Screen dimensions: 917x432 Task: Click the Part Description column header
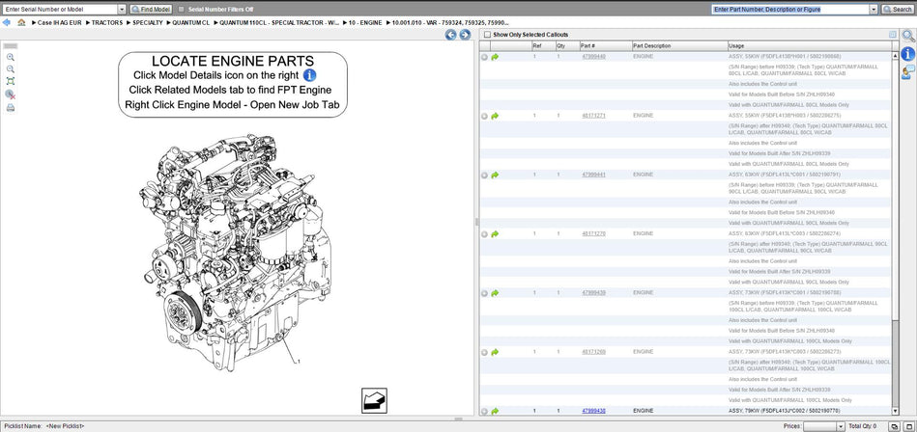pos(652,45)
